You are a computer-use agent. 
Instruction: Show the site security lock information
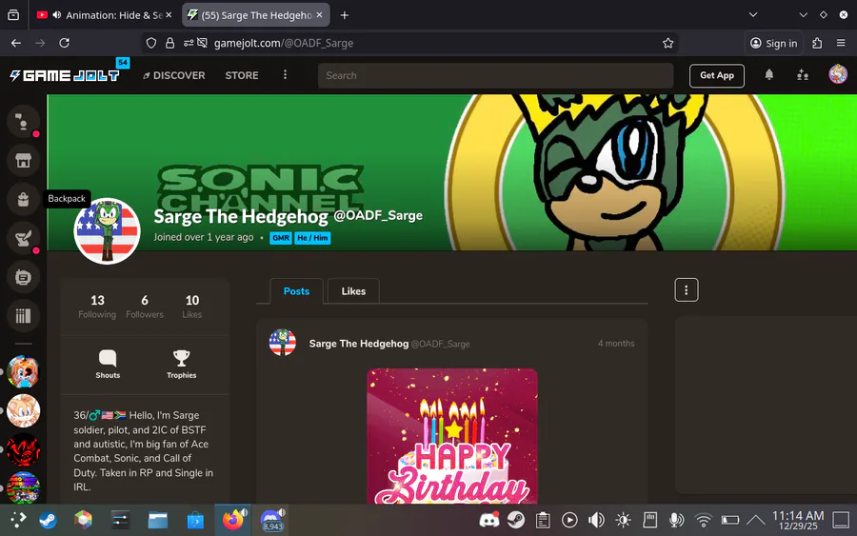[170, 43]
